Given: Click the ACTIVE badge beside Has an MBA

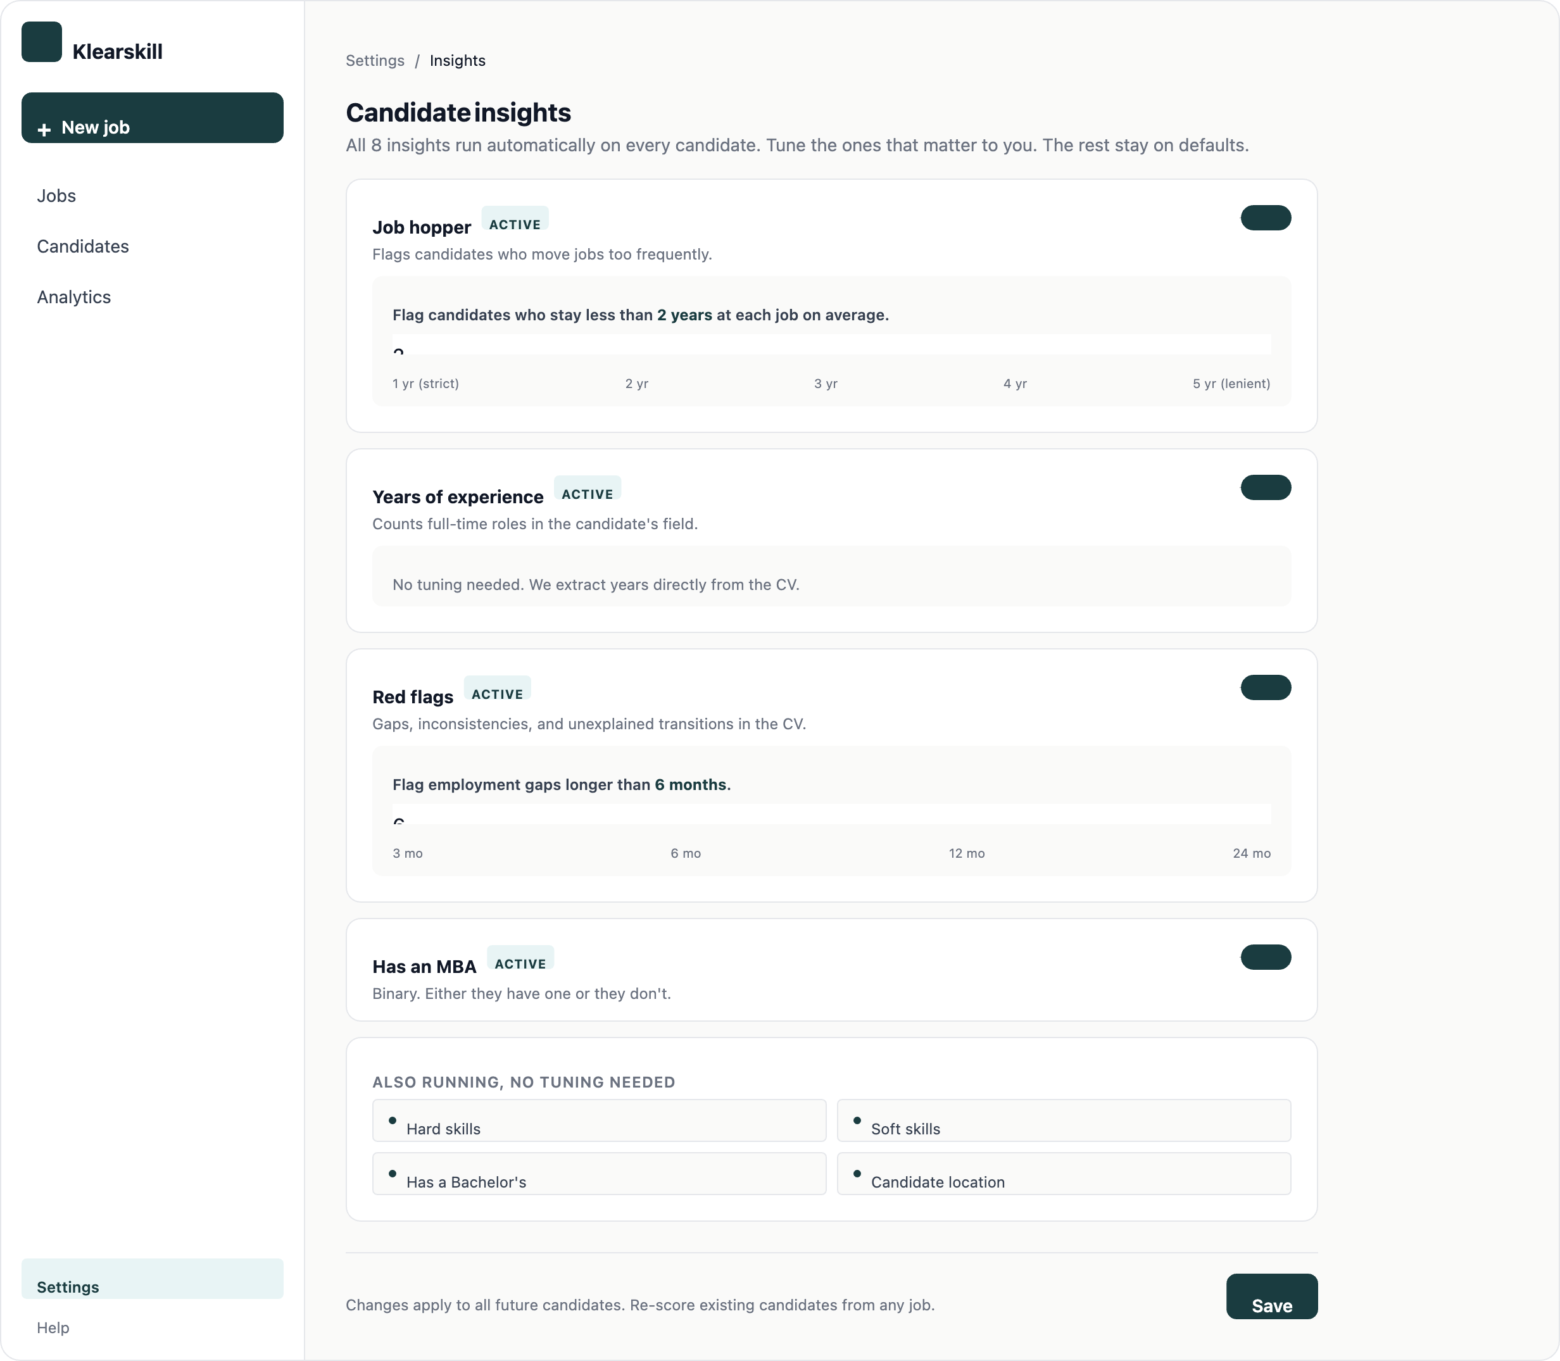Looking at the screenshot, I should click(x=520, y=958).
